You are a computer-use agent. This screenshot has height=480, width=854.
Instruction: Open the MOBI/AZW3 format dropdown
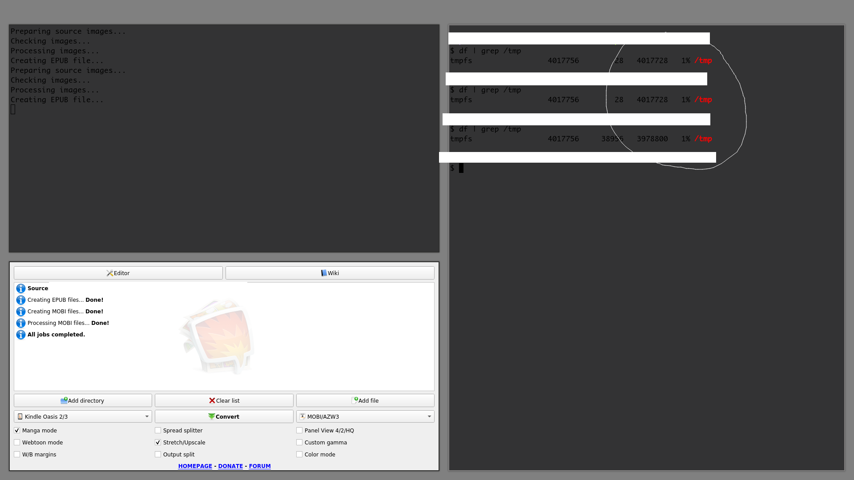tap(429, 416)
